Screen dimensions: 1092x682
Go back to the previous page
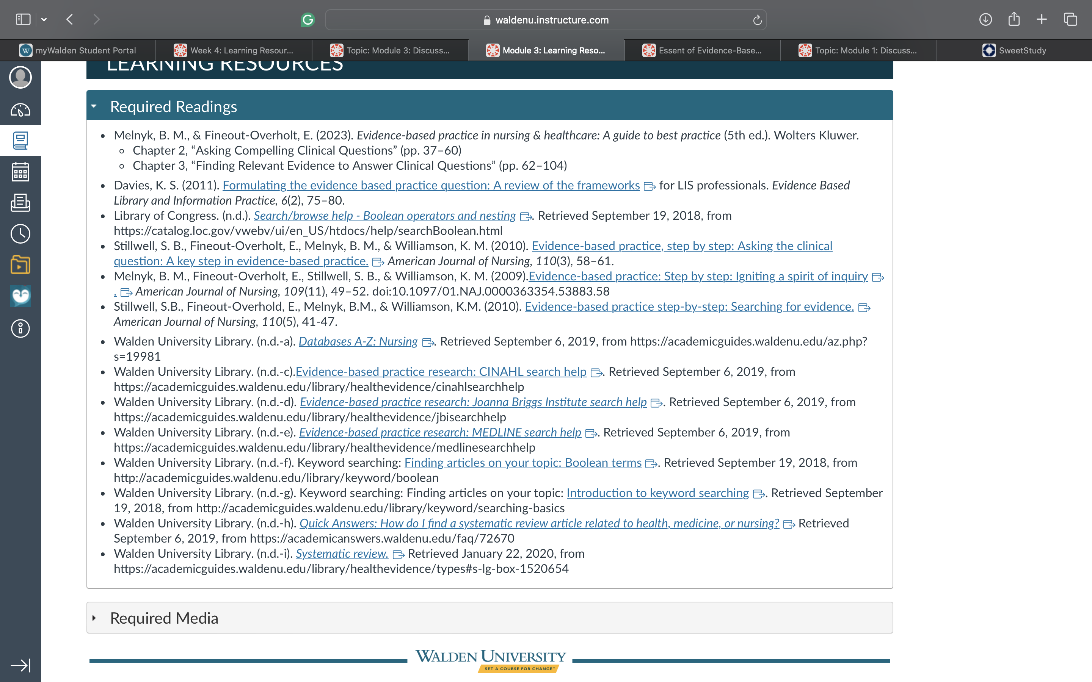click(x=69, y=19)
